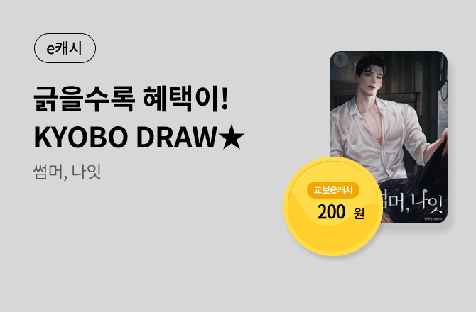
Task: Click the letter e in e캐시 badge
Action: click(x=50, y=49)
